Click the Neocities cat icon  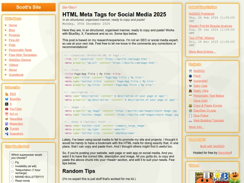pyautogui.click(x=6, y=119)
